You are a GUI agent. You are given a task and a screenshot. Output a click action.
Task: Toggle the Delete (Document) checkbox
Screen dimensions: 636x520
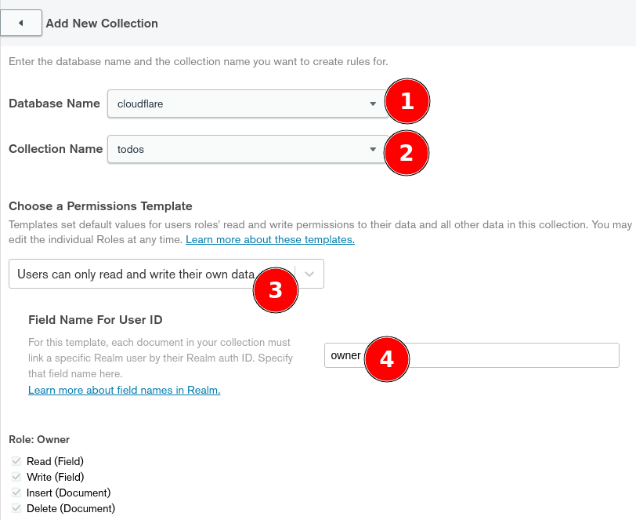(x=16, y=508)
